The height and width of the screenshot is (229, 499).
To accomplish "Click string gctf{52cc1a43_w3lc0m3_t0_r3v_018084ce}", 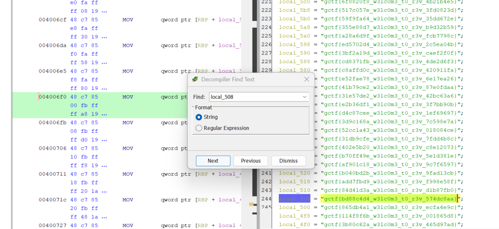I will point(390,130).
